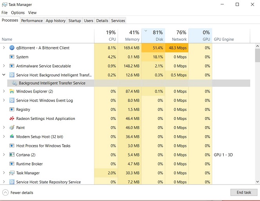The height and width of the screenshot is (201, 260).
Task: Click the End task button
Action: (x=244, y=192)
